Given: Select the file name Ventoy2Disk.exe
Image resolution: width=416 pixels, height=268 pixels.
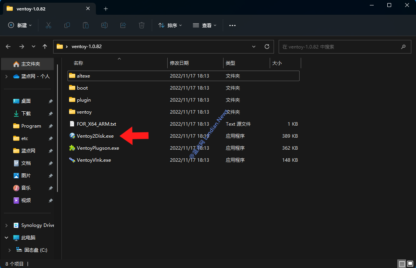Looking at the screenshot, I should [95, 136].
